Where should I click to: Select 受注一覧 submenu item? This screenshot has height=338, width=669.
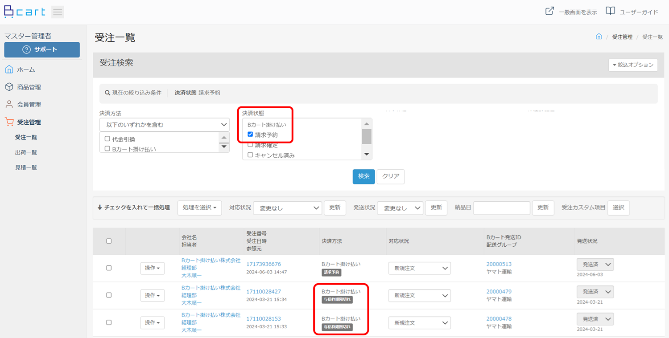pyautogui.click(x=26, y=137)
